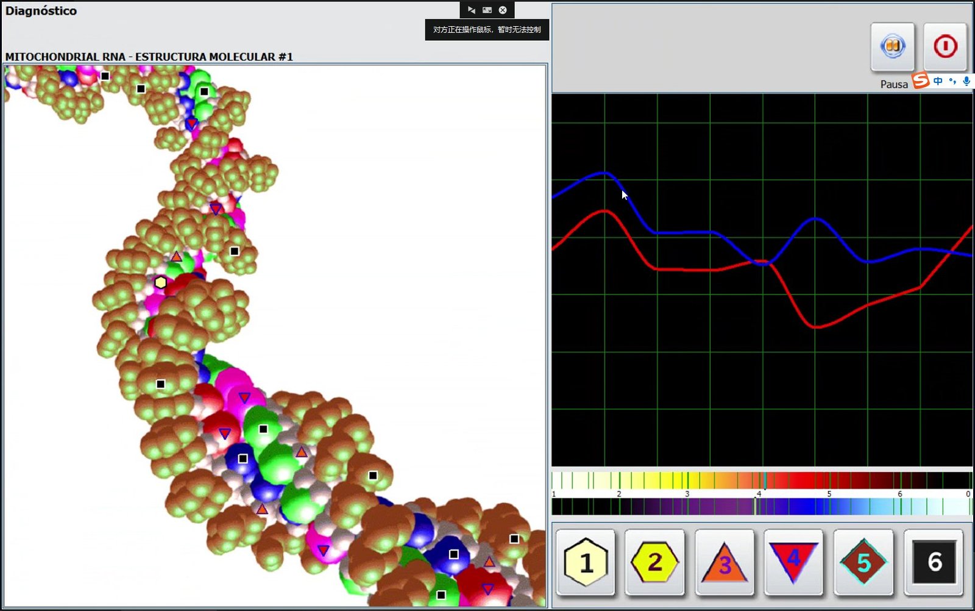Click the remote control pointer icon
975x611 pixels.
(471, 10)
